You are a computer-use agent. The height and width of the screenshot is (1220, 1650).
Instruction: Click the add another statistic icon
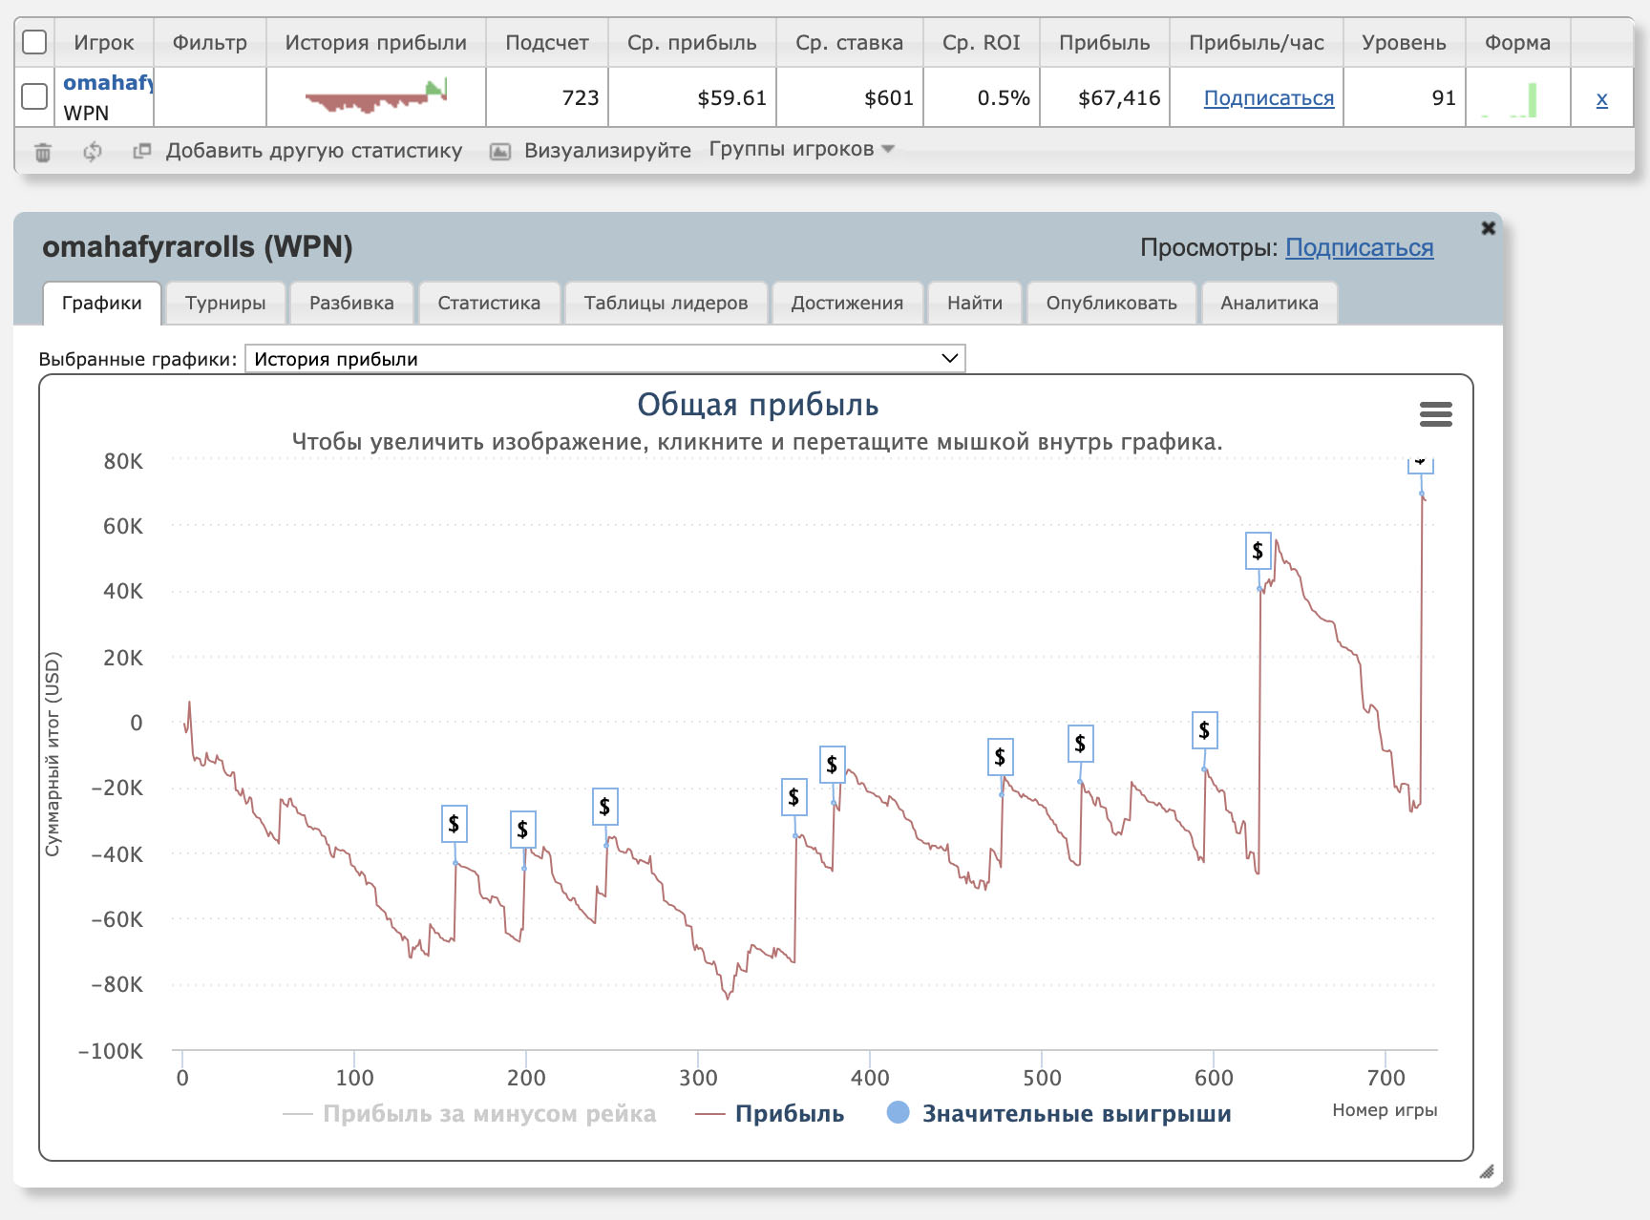pyautogui.click(x=142, y=151)
